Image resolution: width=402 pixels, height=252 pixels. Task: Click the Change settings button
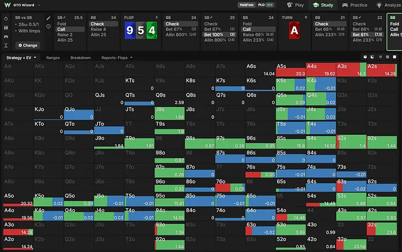28,45
